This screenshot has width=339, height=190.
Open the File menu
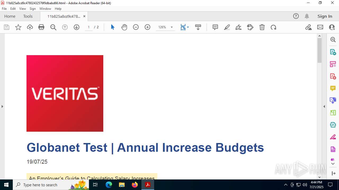pyautogui.click(x=4, y=9)
